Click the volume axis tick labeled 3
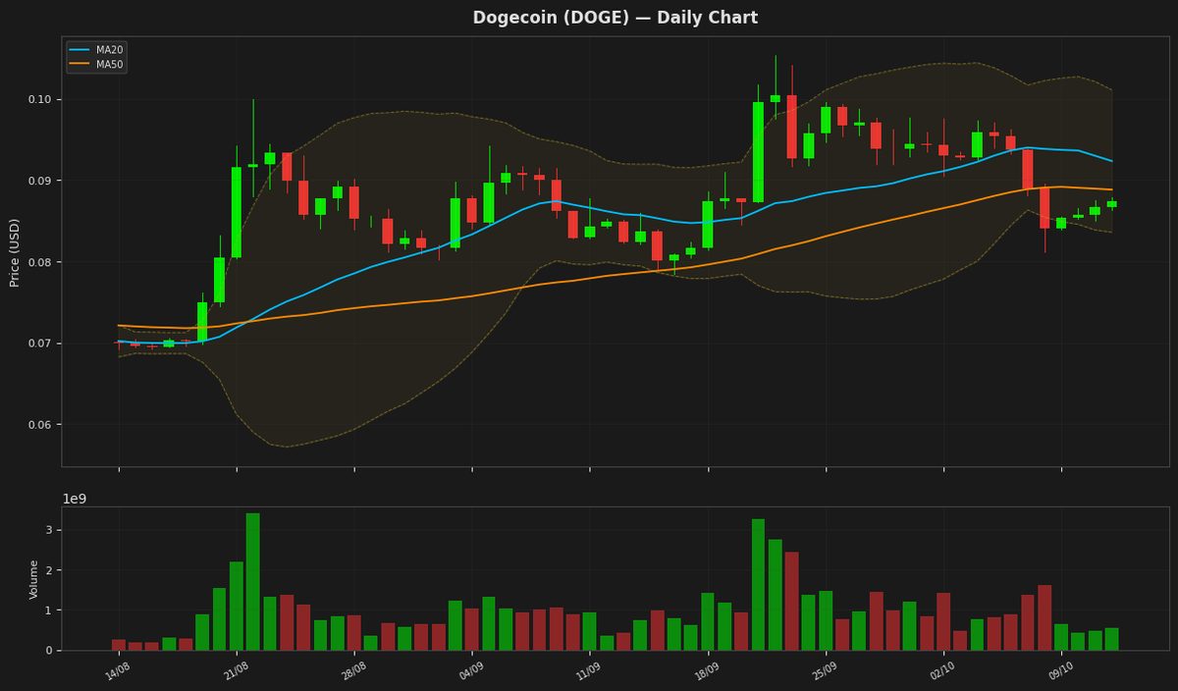1178x691 pixels. [x=49, y=531]
